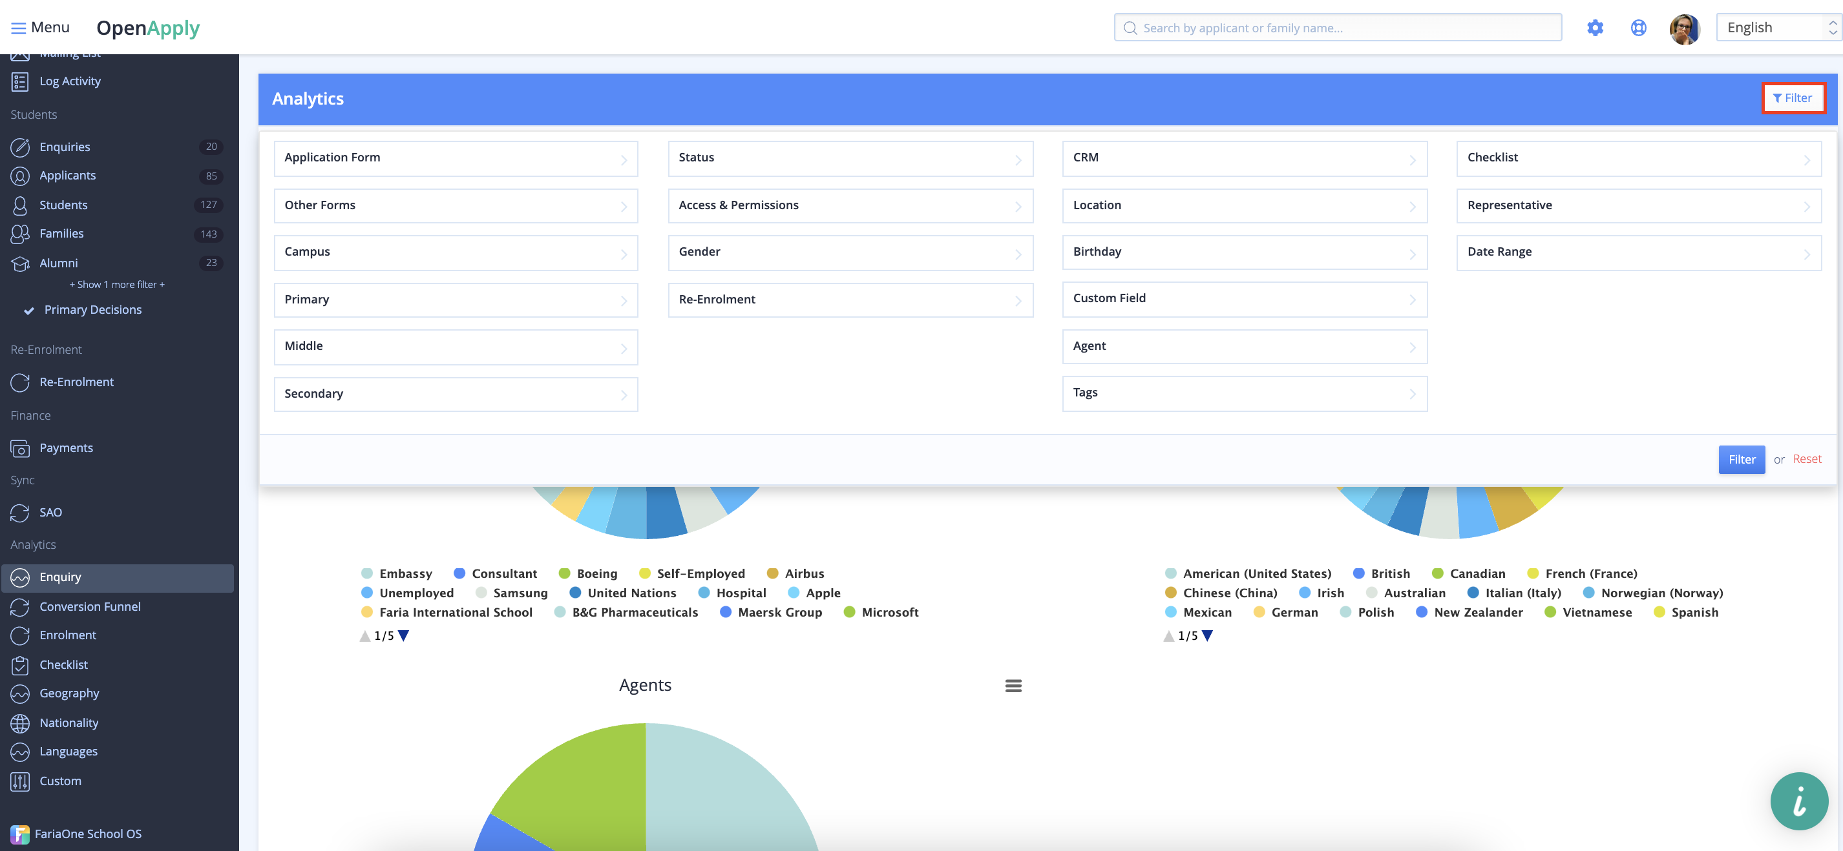
Task: Go to next legend page in employer chart
Action: [403, 636]
